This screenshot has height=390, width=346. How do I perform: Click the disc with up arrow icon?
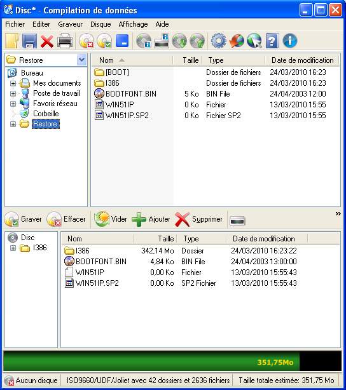tap(197, 41)
